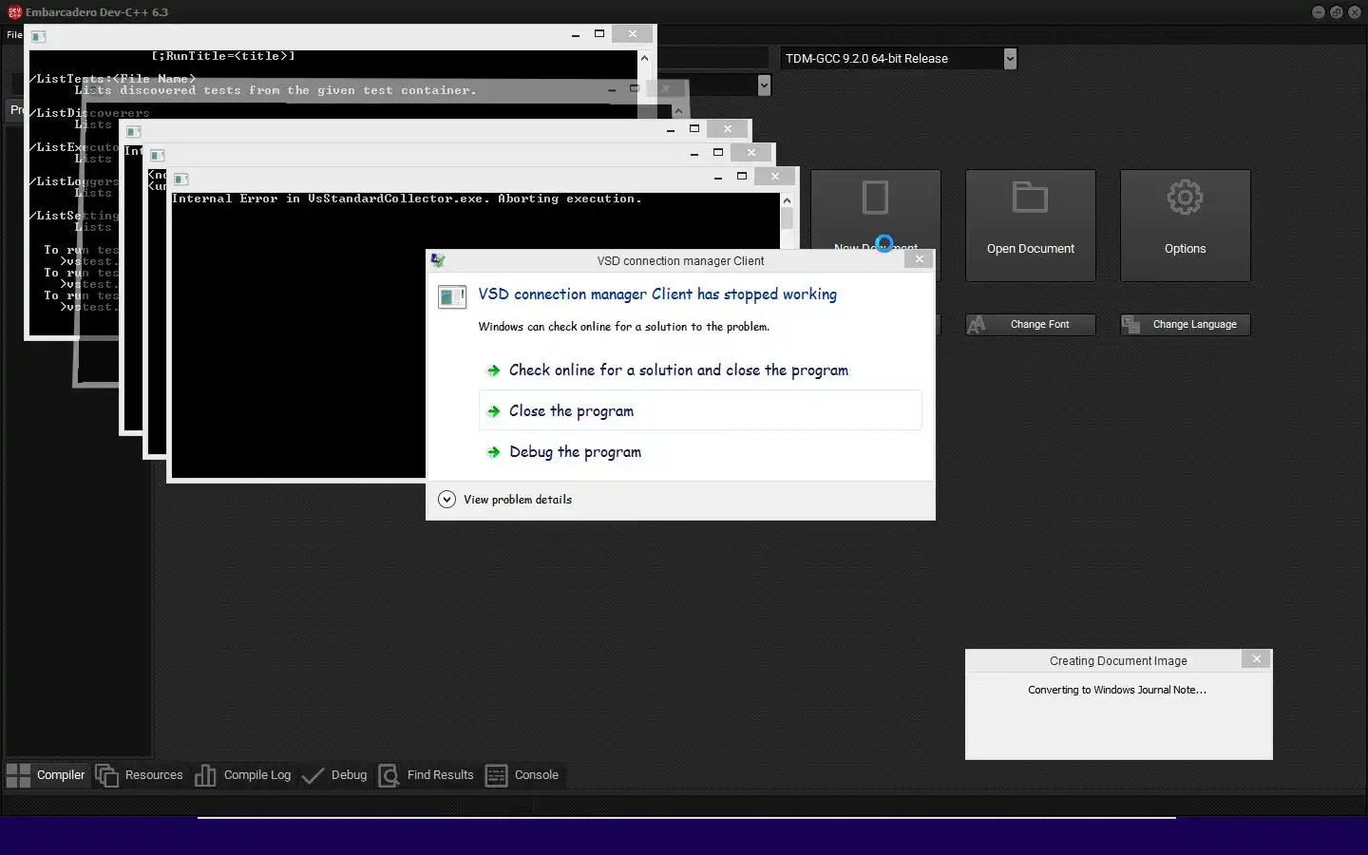Click the Embarcadero Dev-C++ title bar logo
This screenshot has height=855, width=1368.
coord(14,12)
